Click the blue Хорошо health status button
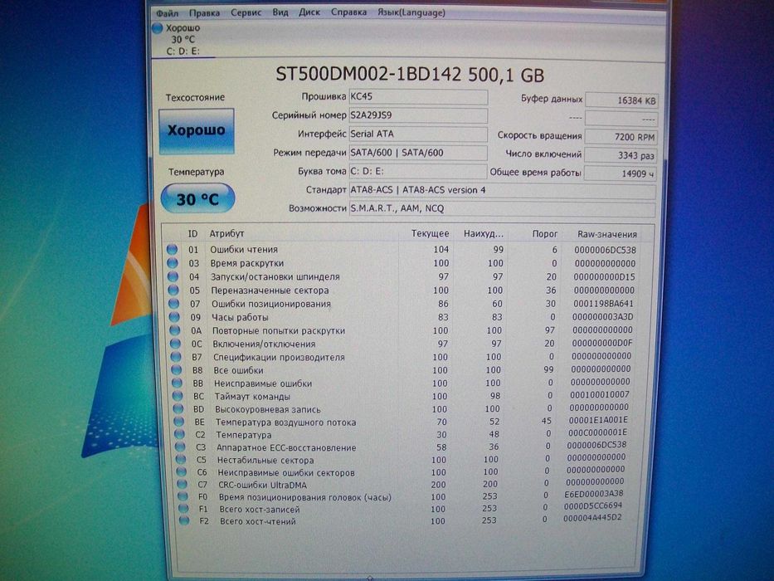The image size is (774, 581). 197,131
